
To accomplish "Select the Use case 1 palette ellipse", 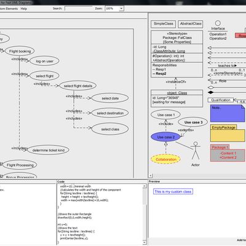I will (165, 115).
